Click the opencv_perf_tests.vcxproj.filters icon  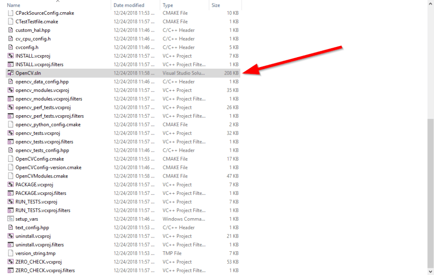click(x=11, y=116)
